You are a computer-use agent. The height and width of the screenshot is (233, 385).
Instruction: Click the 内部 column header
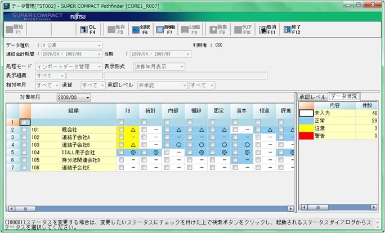[173, 111]
